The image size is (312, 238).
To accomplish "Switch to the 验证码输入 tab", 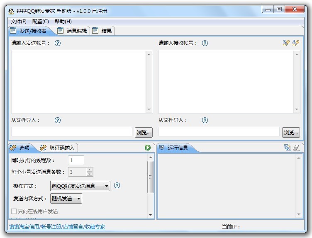I will point(58,148).
